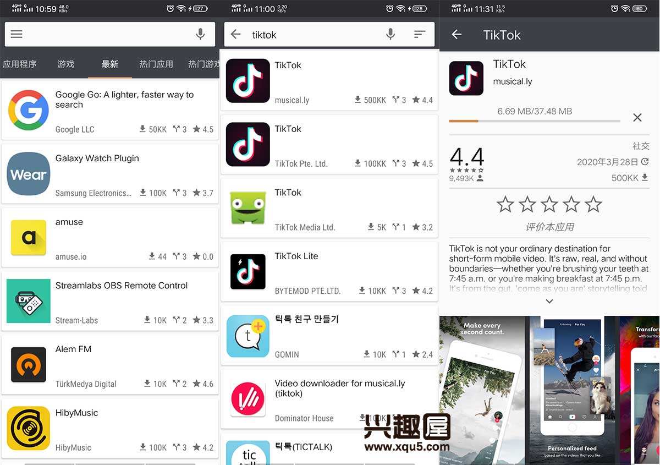Rate TikTok three stars
Screen dimensions: 660x465
(x=549, y=204)
